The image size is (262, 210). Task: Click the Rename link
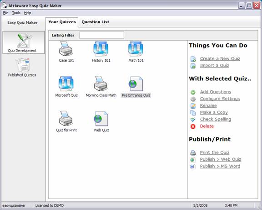pyautogui.click(x=208, y=105)
